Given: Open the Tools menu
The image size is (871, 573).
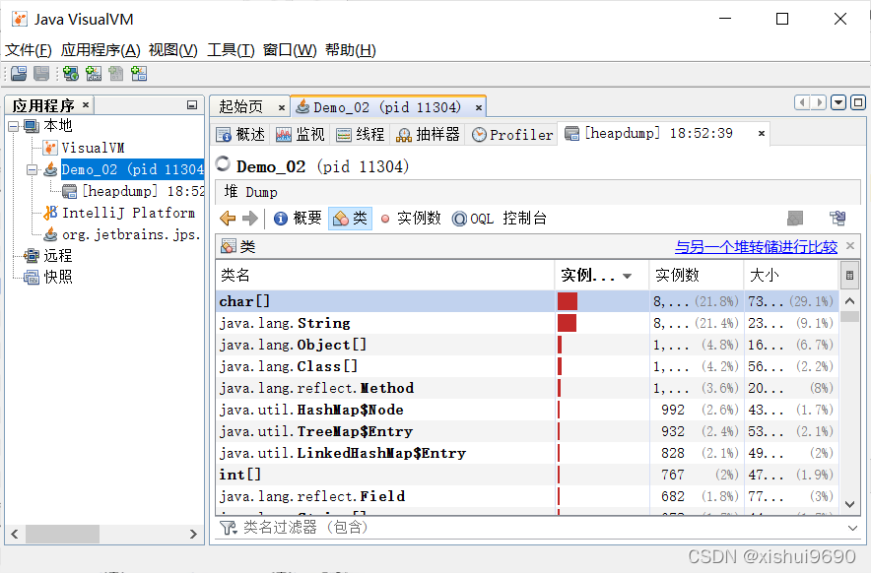Looking at the screenshot, I should (231, 50).
